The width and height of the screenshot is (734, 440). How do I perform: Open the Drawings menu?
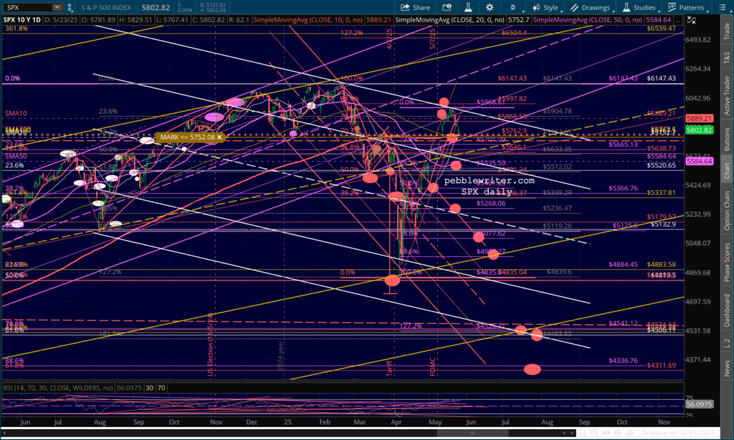click(592, 7)
